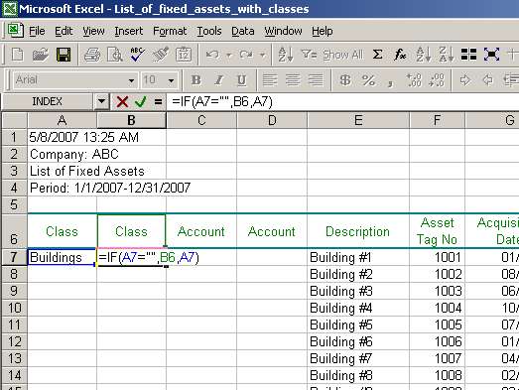
Task: Open the Format menu
Action: click(x=170, y=31)
